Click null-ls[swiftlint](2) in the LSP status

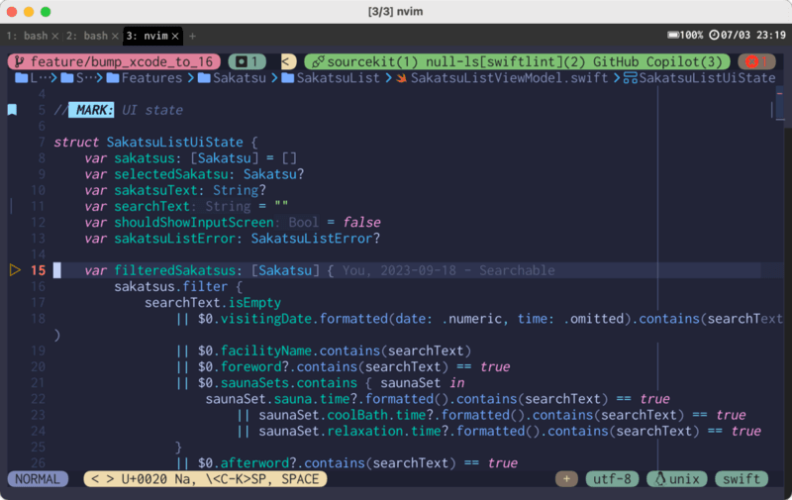[x=505, y=61]
